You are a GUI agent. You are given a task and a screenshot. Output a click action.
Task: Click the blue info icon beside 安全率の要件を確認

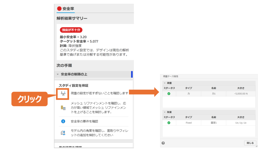click(63, 121)
